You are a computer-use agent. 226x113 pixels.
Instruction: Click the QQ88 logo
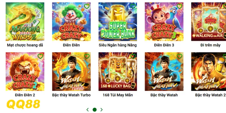(x=23, y=104)
